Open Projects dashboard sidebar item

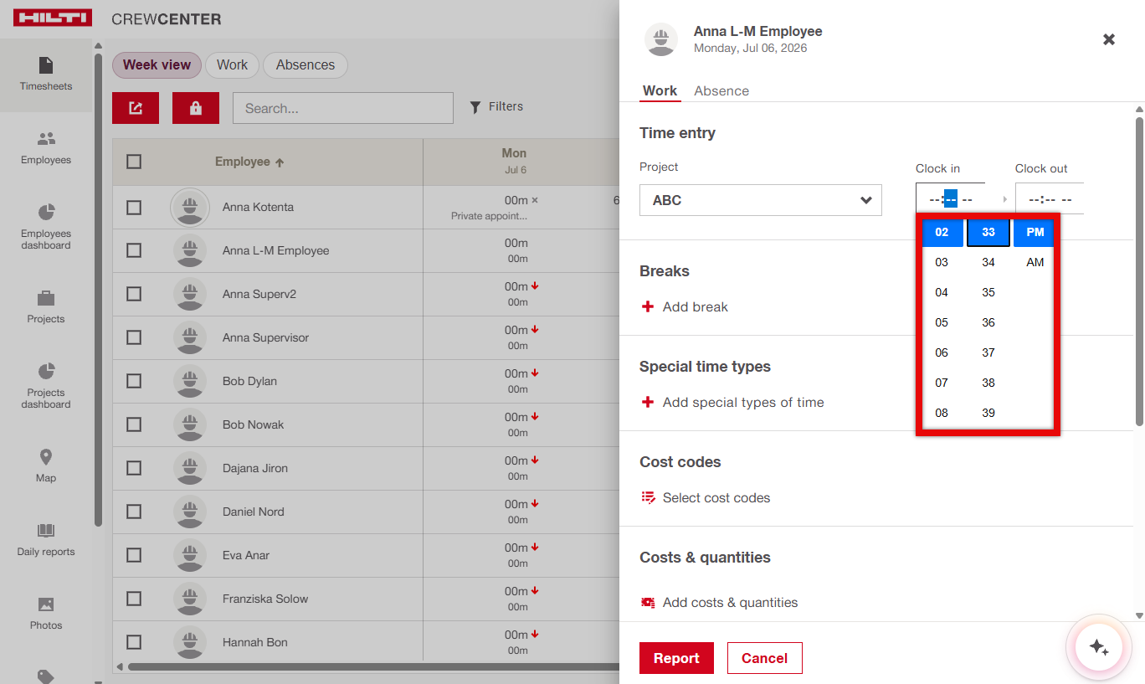click(46, 385)
